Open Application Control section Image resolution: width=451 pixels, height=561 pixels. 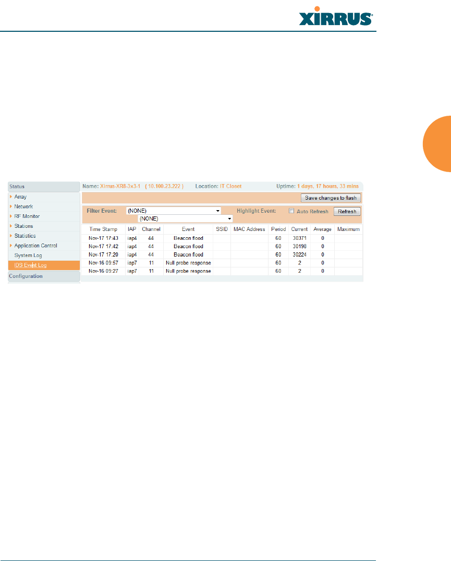(36, 246)
